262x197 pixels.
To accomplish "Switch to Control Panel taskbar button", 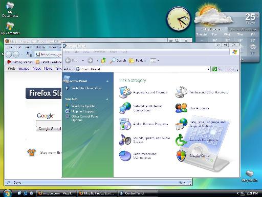I will [x=137, y=193].
